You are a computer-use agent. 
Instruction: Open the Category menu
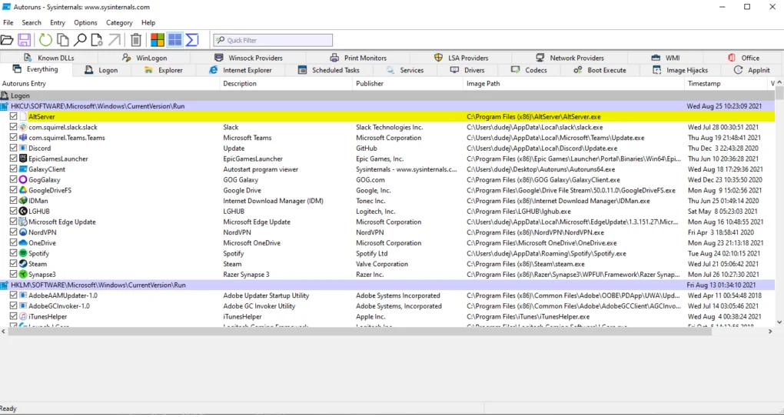pos(119,23)
